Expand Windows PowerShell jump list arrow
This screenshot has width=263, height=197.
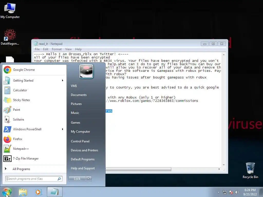coord(63,129)
